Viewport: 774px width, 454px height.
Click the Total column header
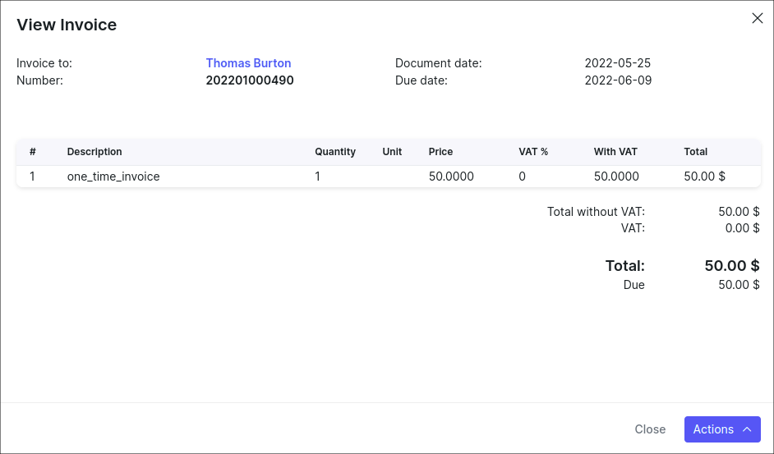pyautogui.click(x=695, y=152)
